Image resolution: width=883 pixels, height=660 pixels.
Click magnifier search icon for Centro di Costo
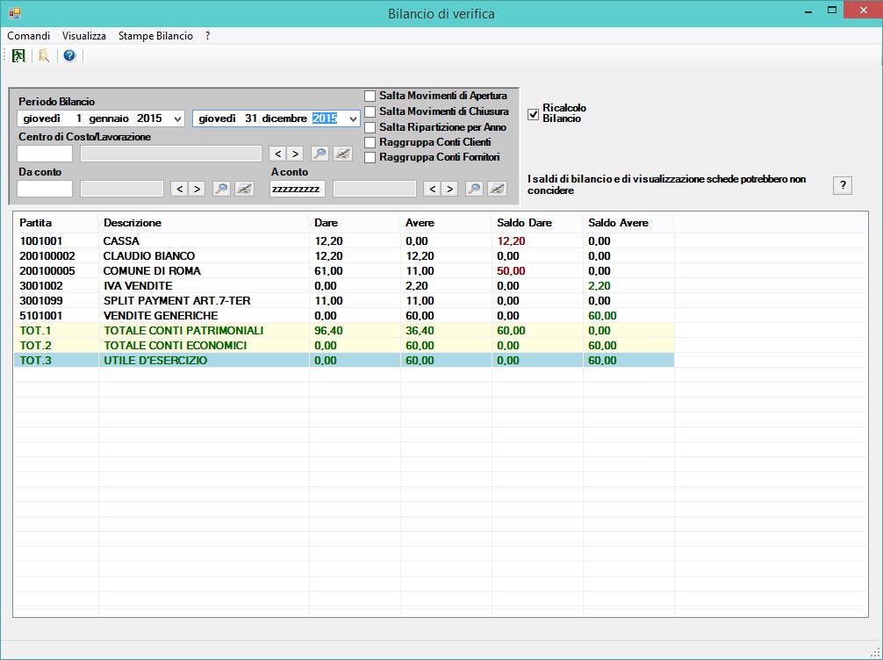[320, 154]
